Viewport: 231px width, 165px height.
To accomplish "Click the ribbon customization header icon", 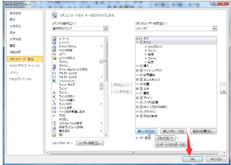I will pos(54,15).
